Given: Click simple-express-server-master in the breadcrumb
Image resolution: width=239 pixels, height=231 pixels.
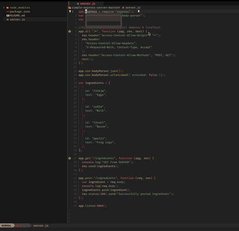Looking at the screenshot, I should coord(95,8).
